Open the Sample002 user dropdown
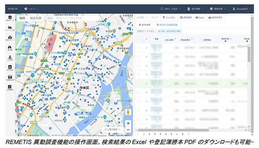259x148 pixels. pyautogui.click(x=242, y=9)
